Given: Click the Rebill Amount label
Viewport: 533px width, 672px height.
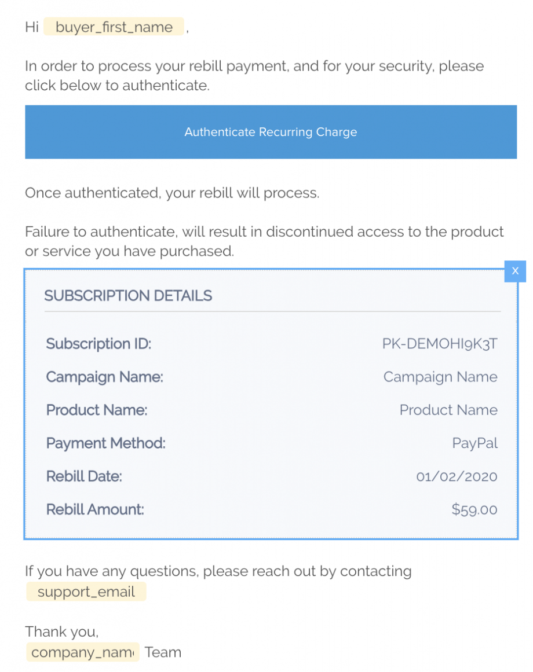Looking at the screenshot, I should click(x=95, y=510).
